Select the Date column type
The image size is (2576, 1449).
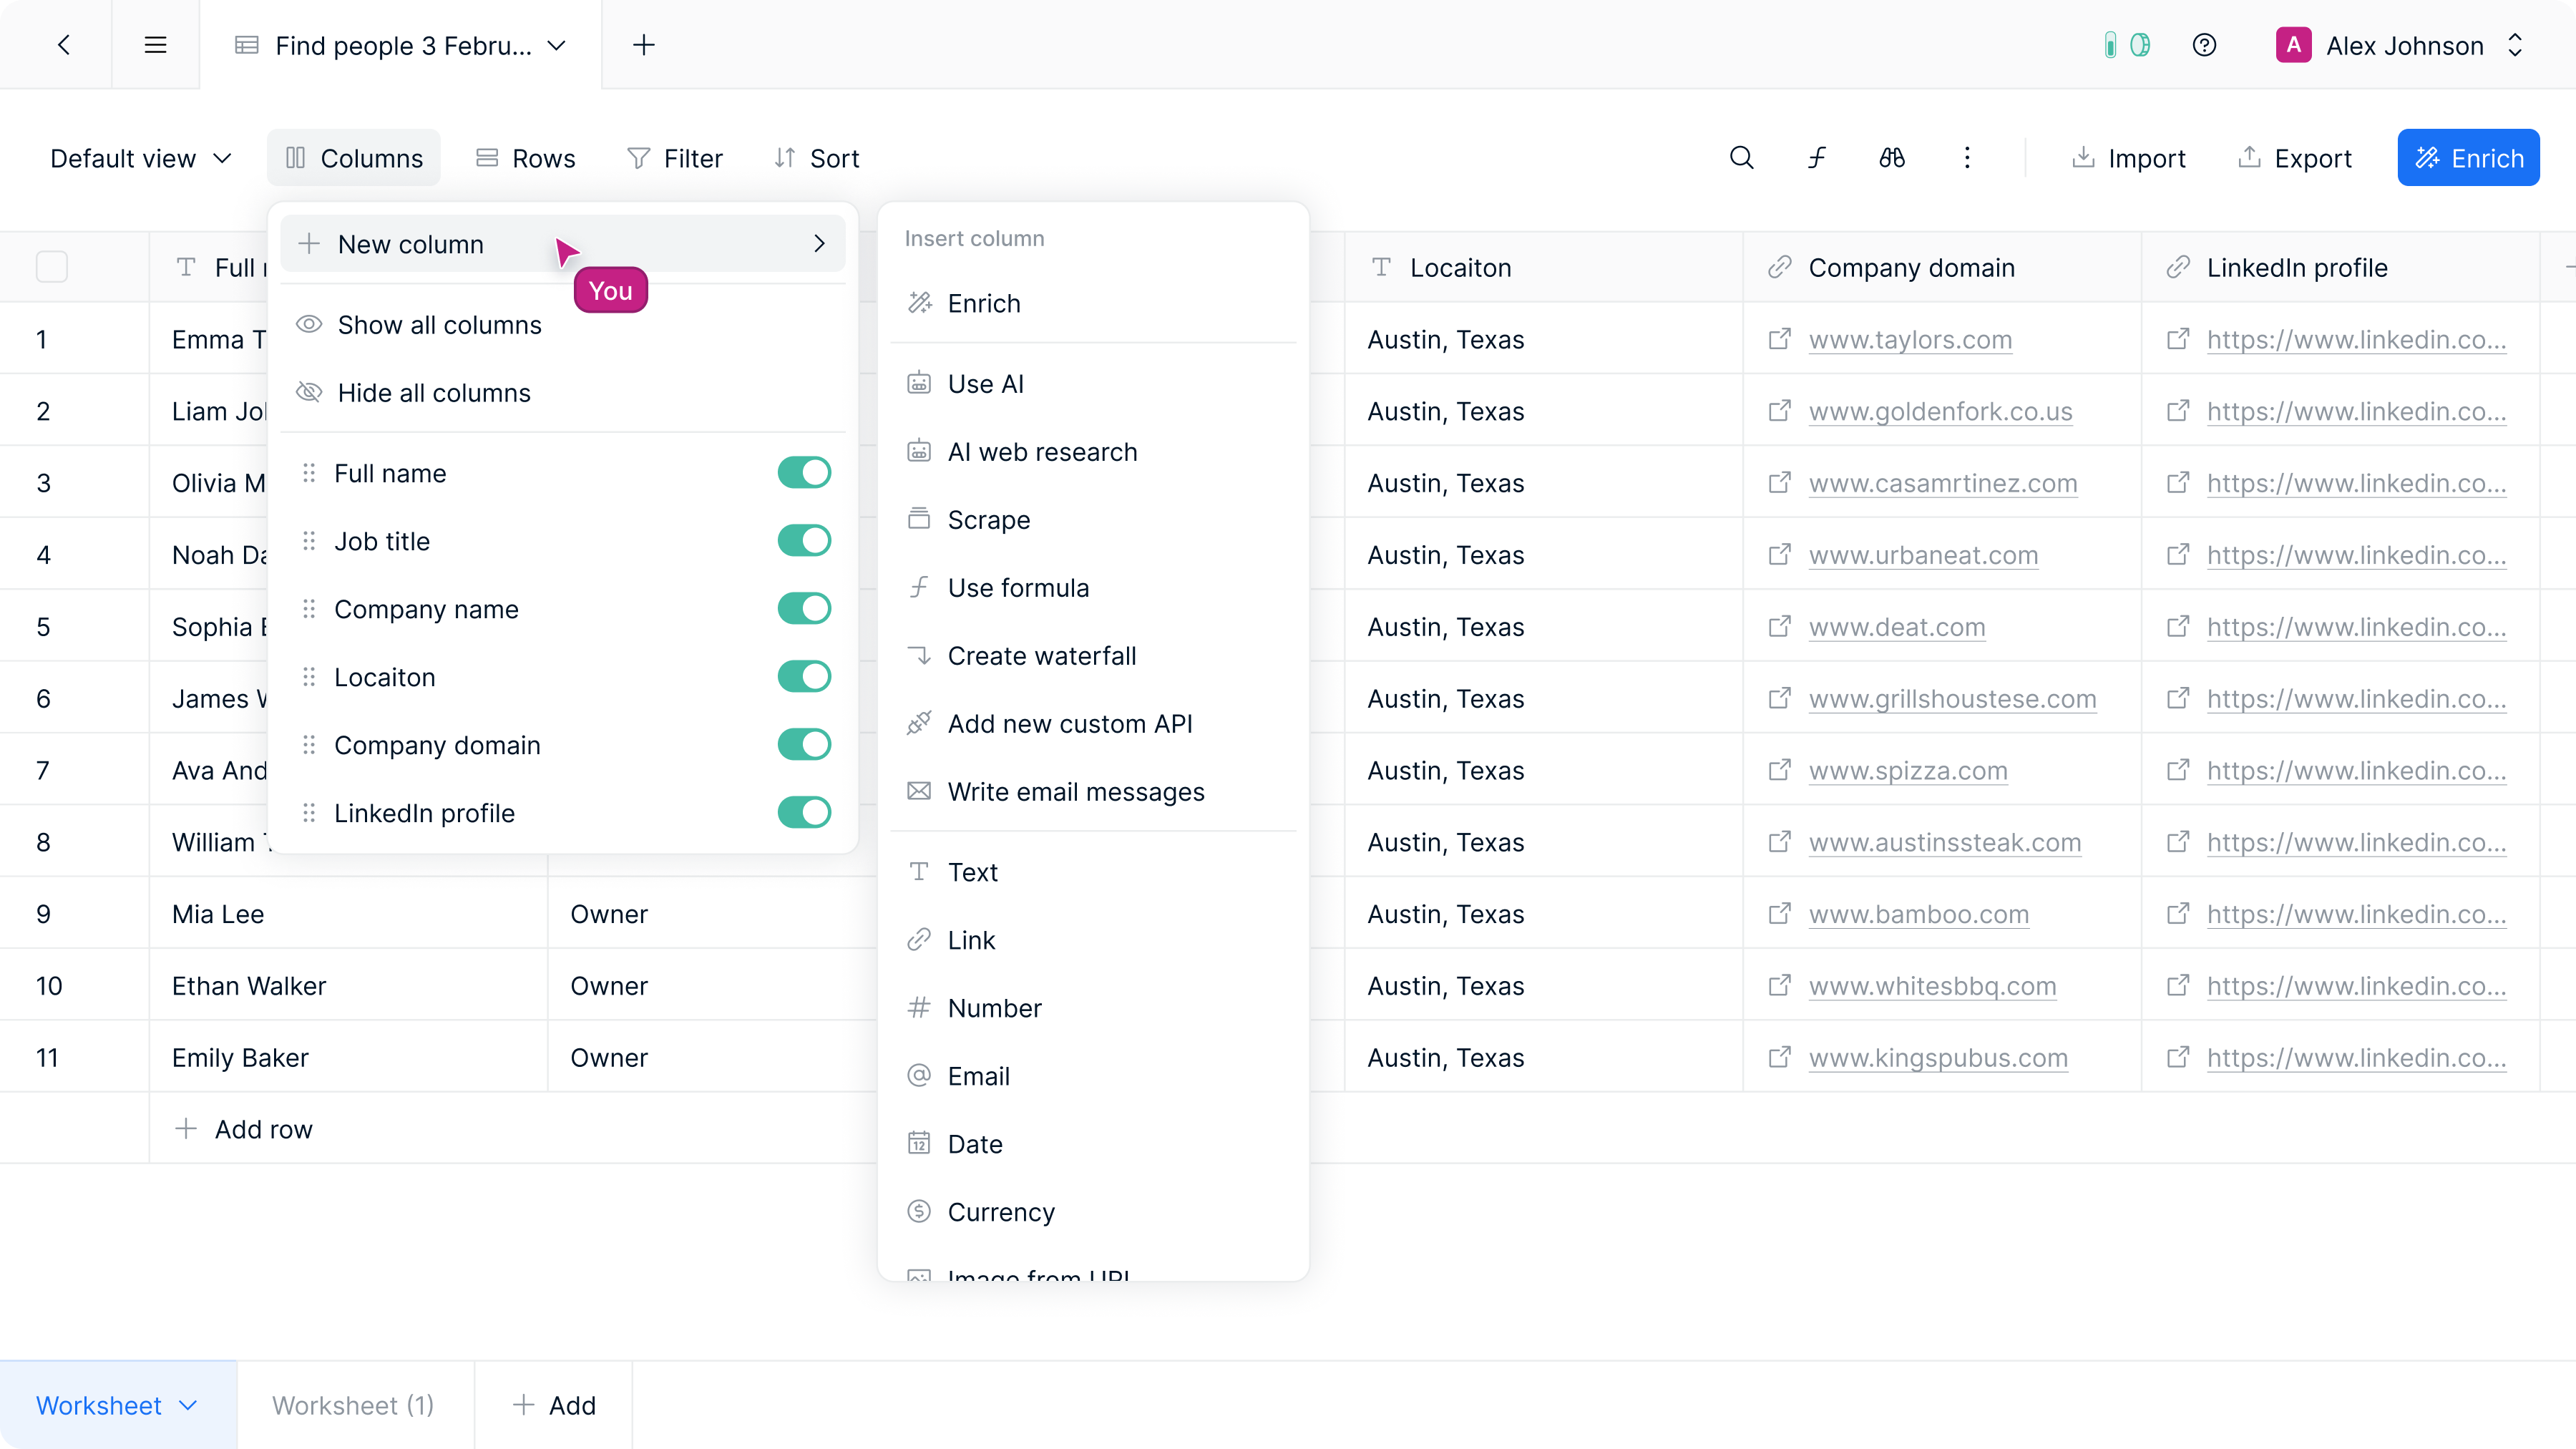[1093, 1144]
